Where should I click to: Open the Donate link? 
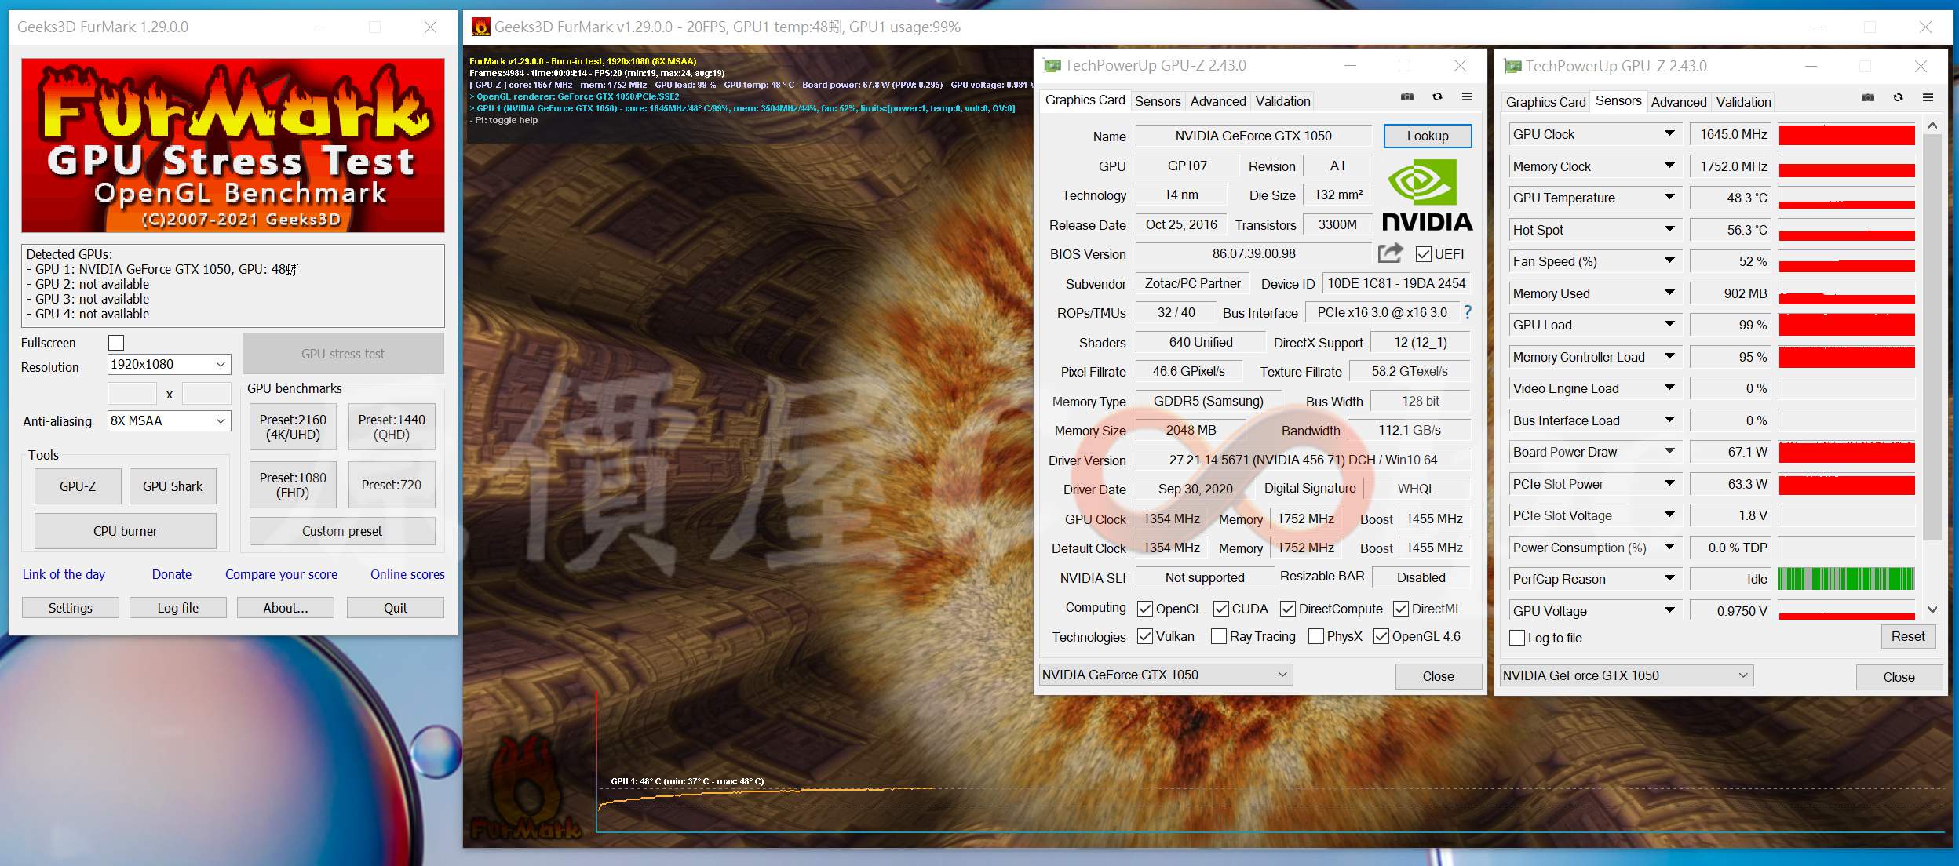coord(172,574)
